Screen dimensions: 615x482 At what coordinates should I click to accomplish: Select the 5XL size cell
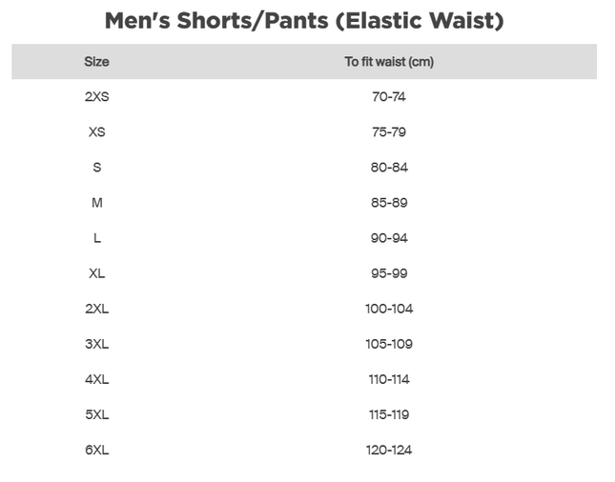[96, 414]
